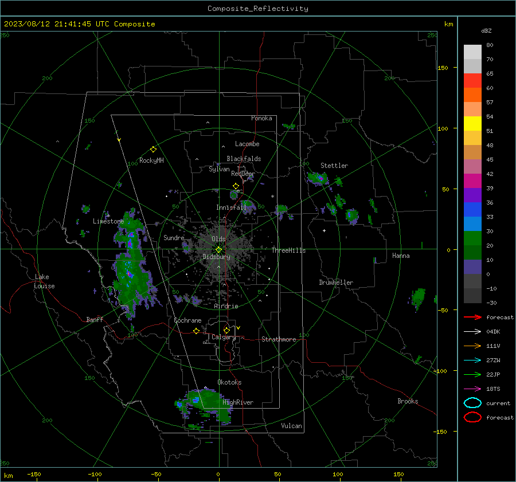
Task: Click the Stettler town label
Action: tap(334, 166)
